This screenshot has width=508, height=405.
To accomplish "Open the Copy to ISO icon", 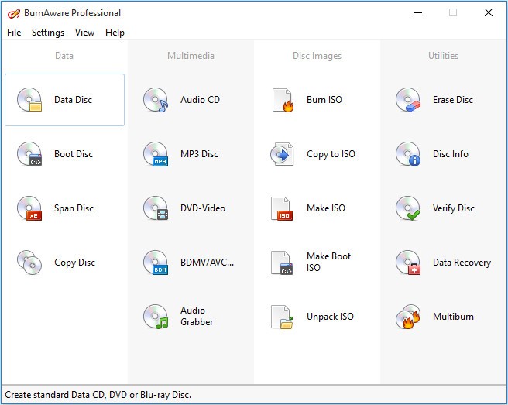I will pyautogui.click(x=282, y=154).
